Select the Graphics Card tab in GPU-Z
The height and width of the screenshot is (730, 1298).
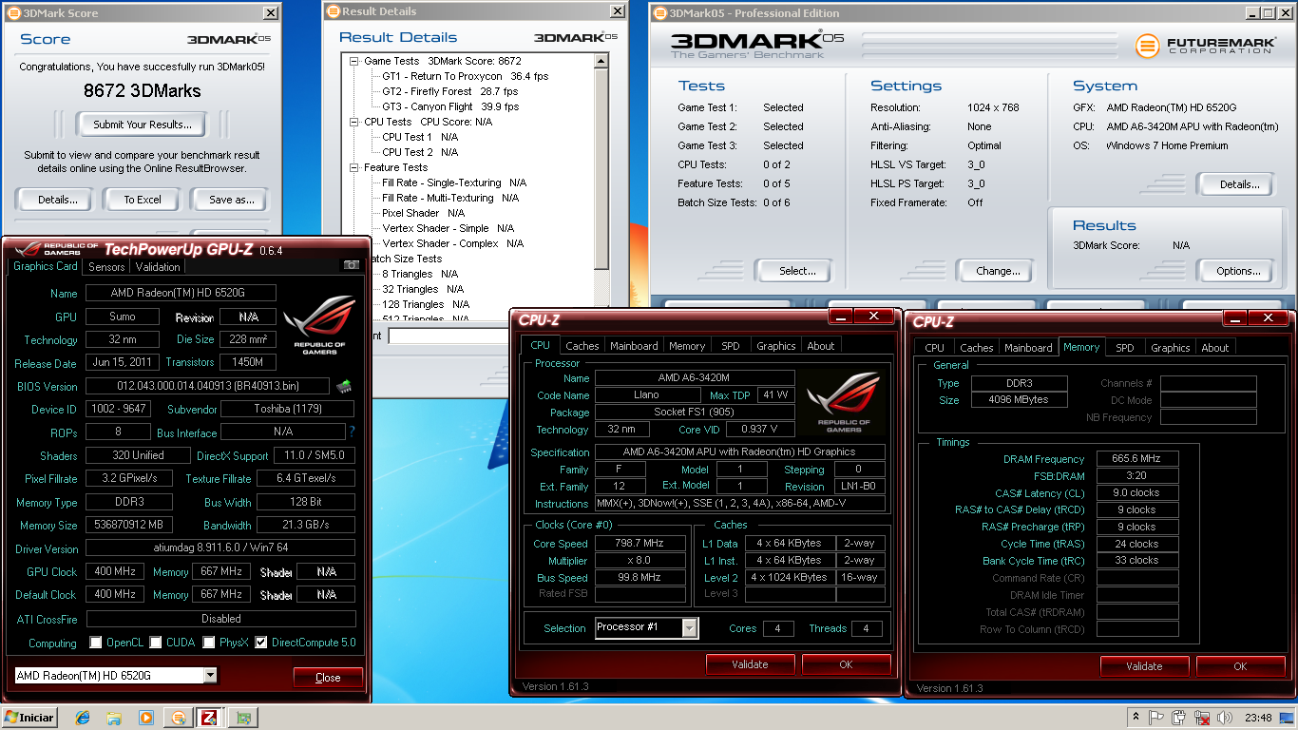point(46,266)
